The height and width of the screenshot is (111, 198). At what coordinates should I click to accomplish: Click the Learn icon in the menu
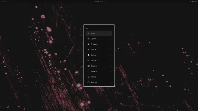click(88, 39)
